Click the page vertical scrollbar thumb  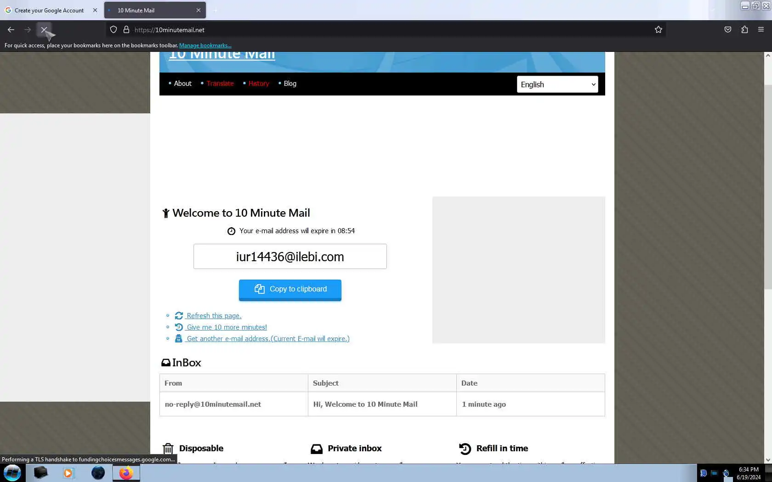(767, 187)
